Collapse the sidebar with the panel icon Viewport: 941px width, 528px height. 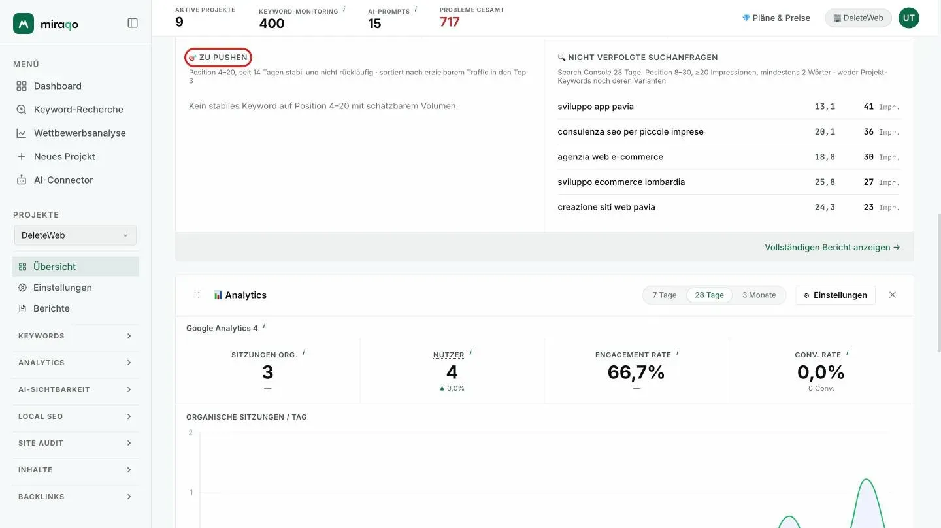pos(133,23)
